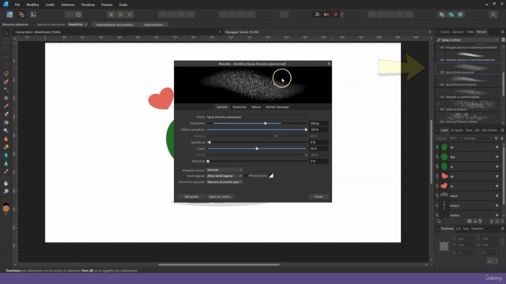Viewport: 506px width, 284px height.
Task: Open the layer blend mode Normale dropdown
Action: click(478, 138)
